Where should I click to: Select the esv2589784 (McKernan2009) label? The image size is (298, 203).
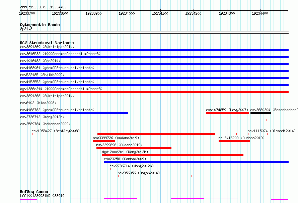point(45,124)
